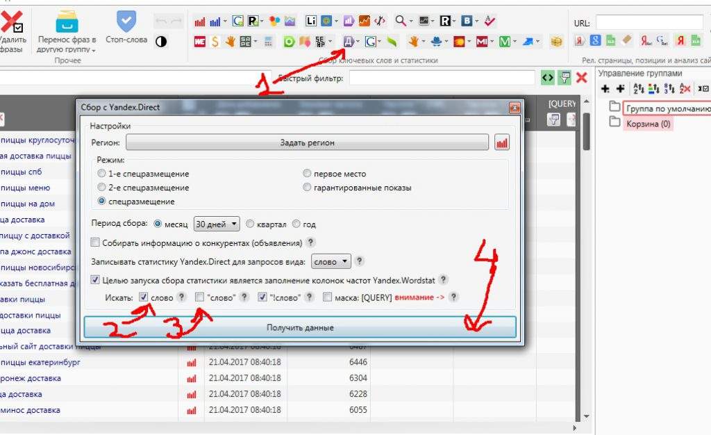Click the yellow package box icon
711x435 pixels.
(x=556, y=42)
